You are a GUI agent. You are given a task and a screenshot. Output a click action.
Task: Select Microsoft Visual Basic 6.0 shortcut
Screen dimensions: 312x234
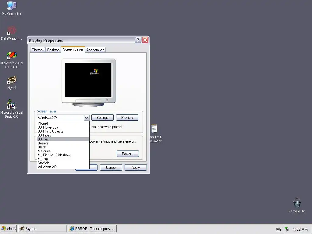[12, 109]
